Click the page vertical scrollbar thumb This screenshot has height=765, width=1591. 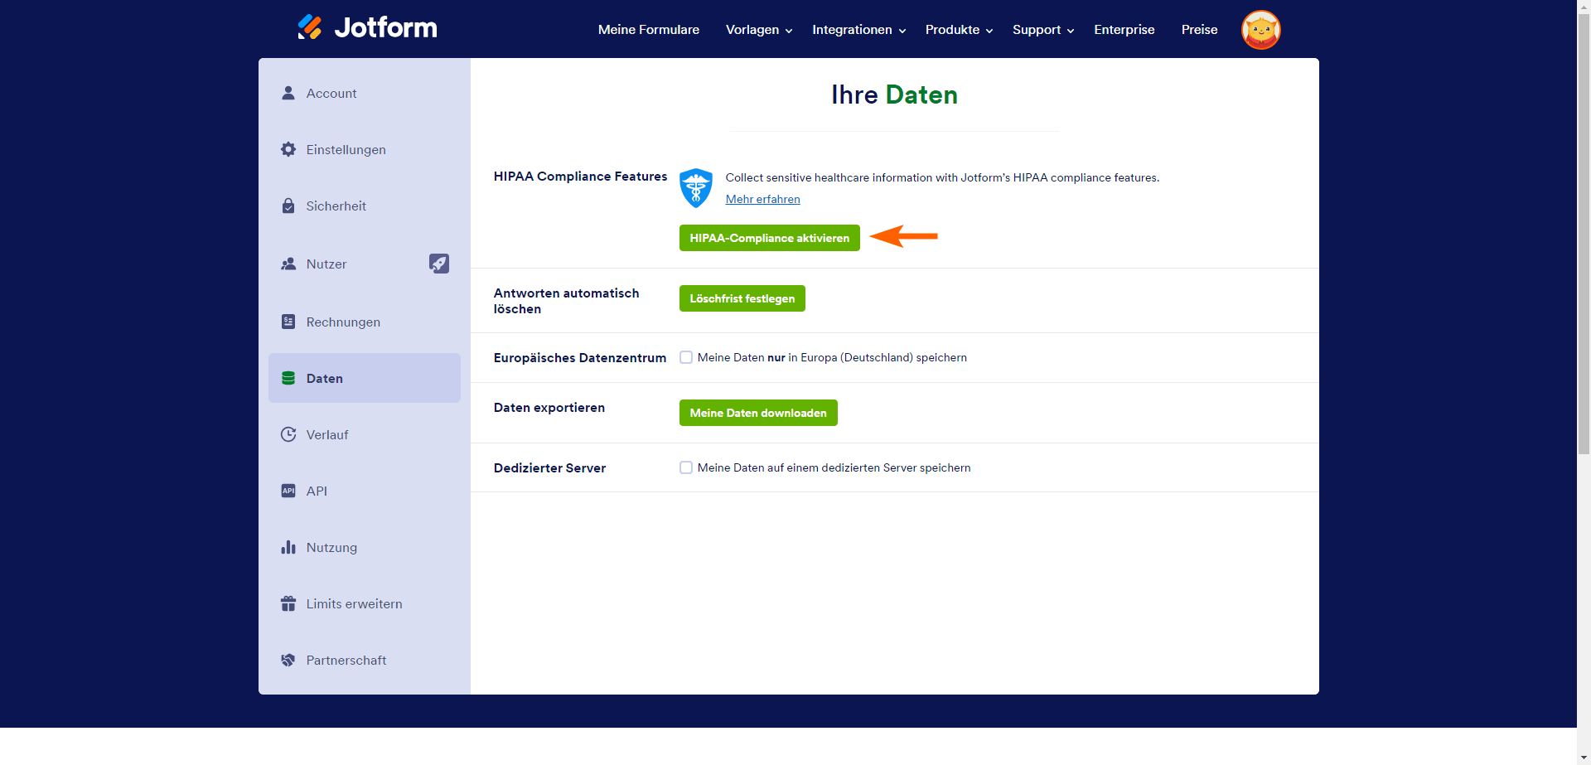coord(1584,234)
